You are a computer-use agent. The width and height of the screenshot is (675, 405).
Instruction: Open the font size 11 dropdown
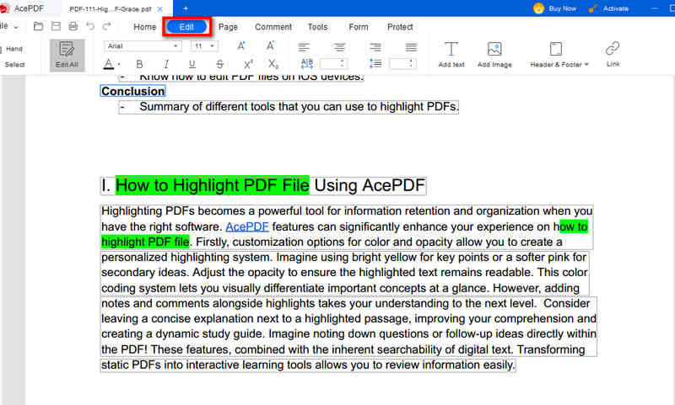203,46
